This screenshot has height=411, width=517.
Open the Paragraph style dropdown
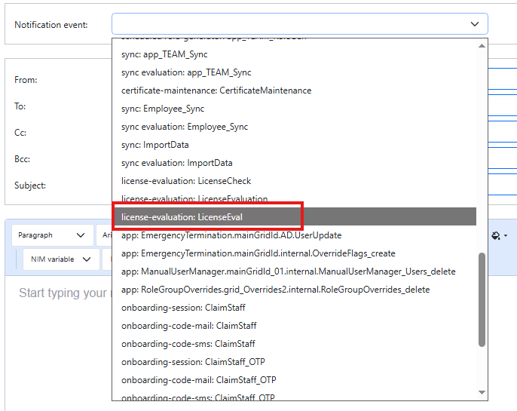pos(53,235)
